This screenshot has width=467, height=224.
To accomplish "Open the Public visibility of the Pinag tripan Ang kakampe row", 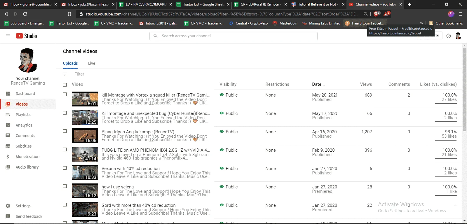I will [x=229, y=132].
